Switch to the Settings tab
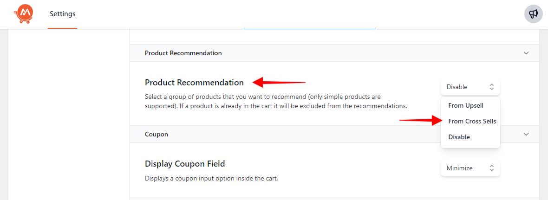This screenshot has height=200, width=548. coord(62,14)
